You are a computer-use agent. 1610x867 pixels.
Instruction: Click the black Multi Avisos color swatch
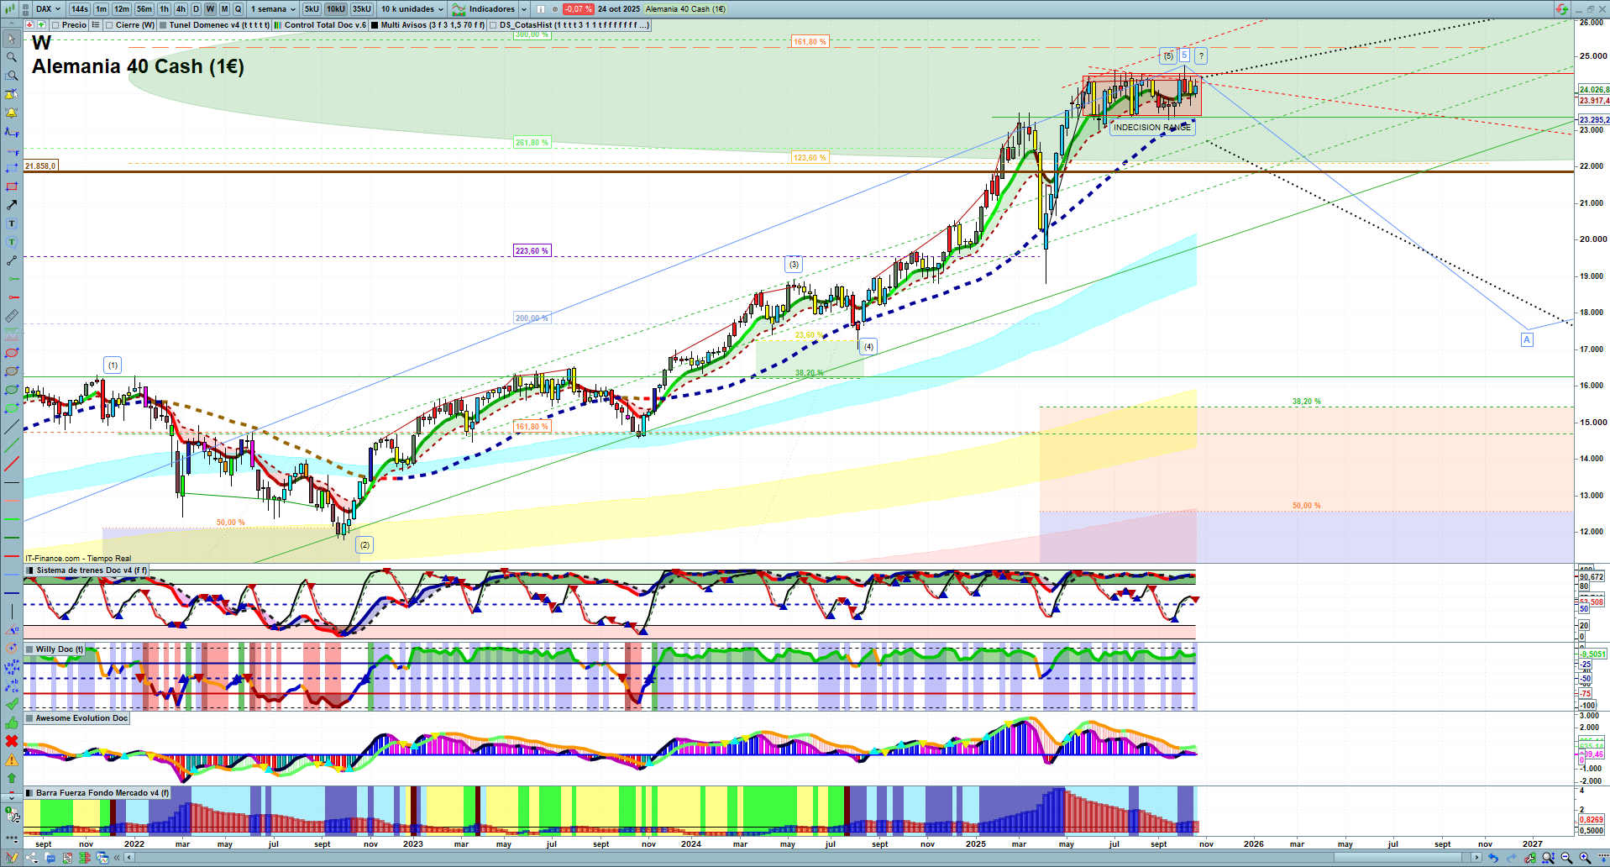[x=375, y=25]
